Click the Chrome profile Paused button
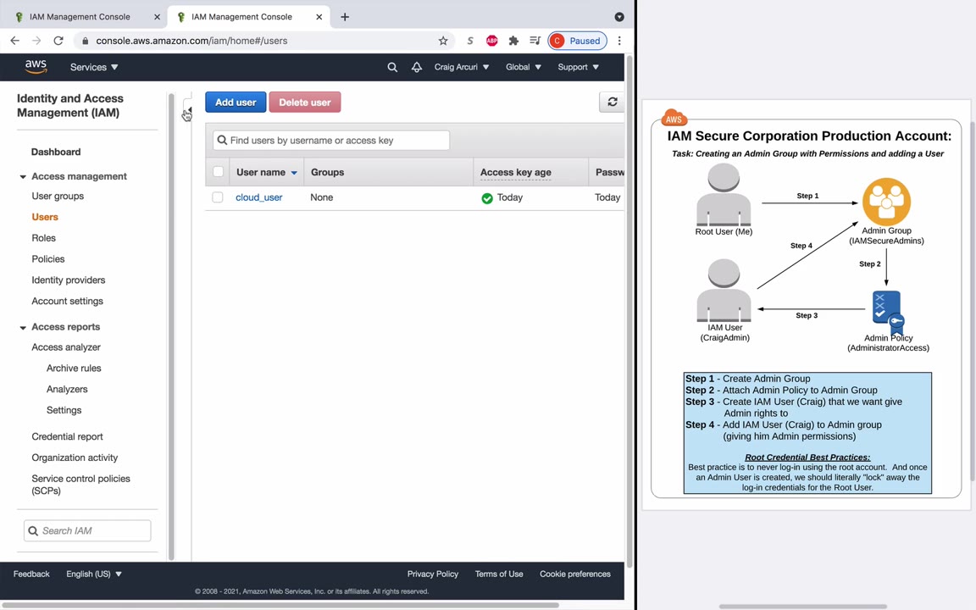The height and width of the screenshot is (610, 976). 577,41
